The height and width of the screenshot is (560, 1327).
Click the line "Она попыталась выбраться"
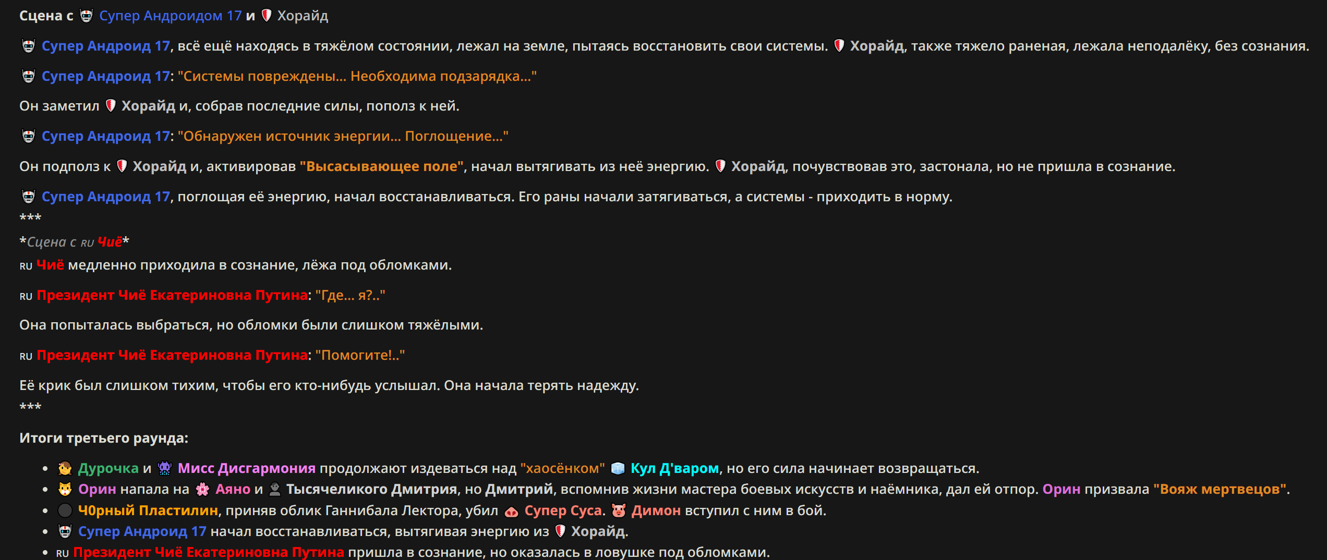251,326
